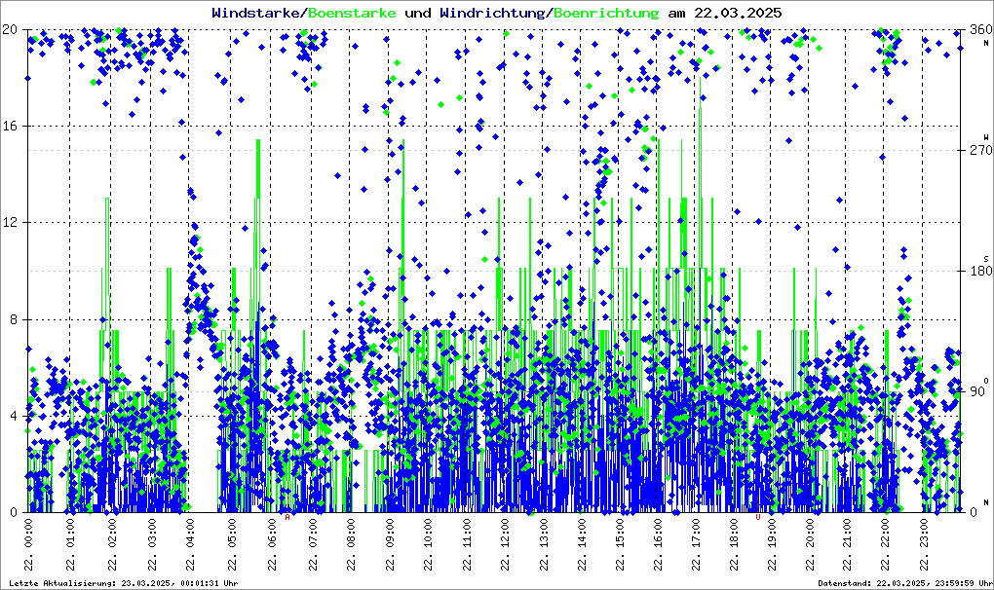Image resolution: width=994 pixels, height=590 pixels.
Task: Select the 16:00 time axis label
Action: point(659,544)
